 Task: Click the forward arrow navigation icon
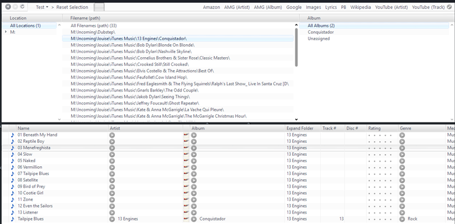point(15,7)
